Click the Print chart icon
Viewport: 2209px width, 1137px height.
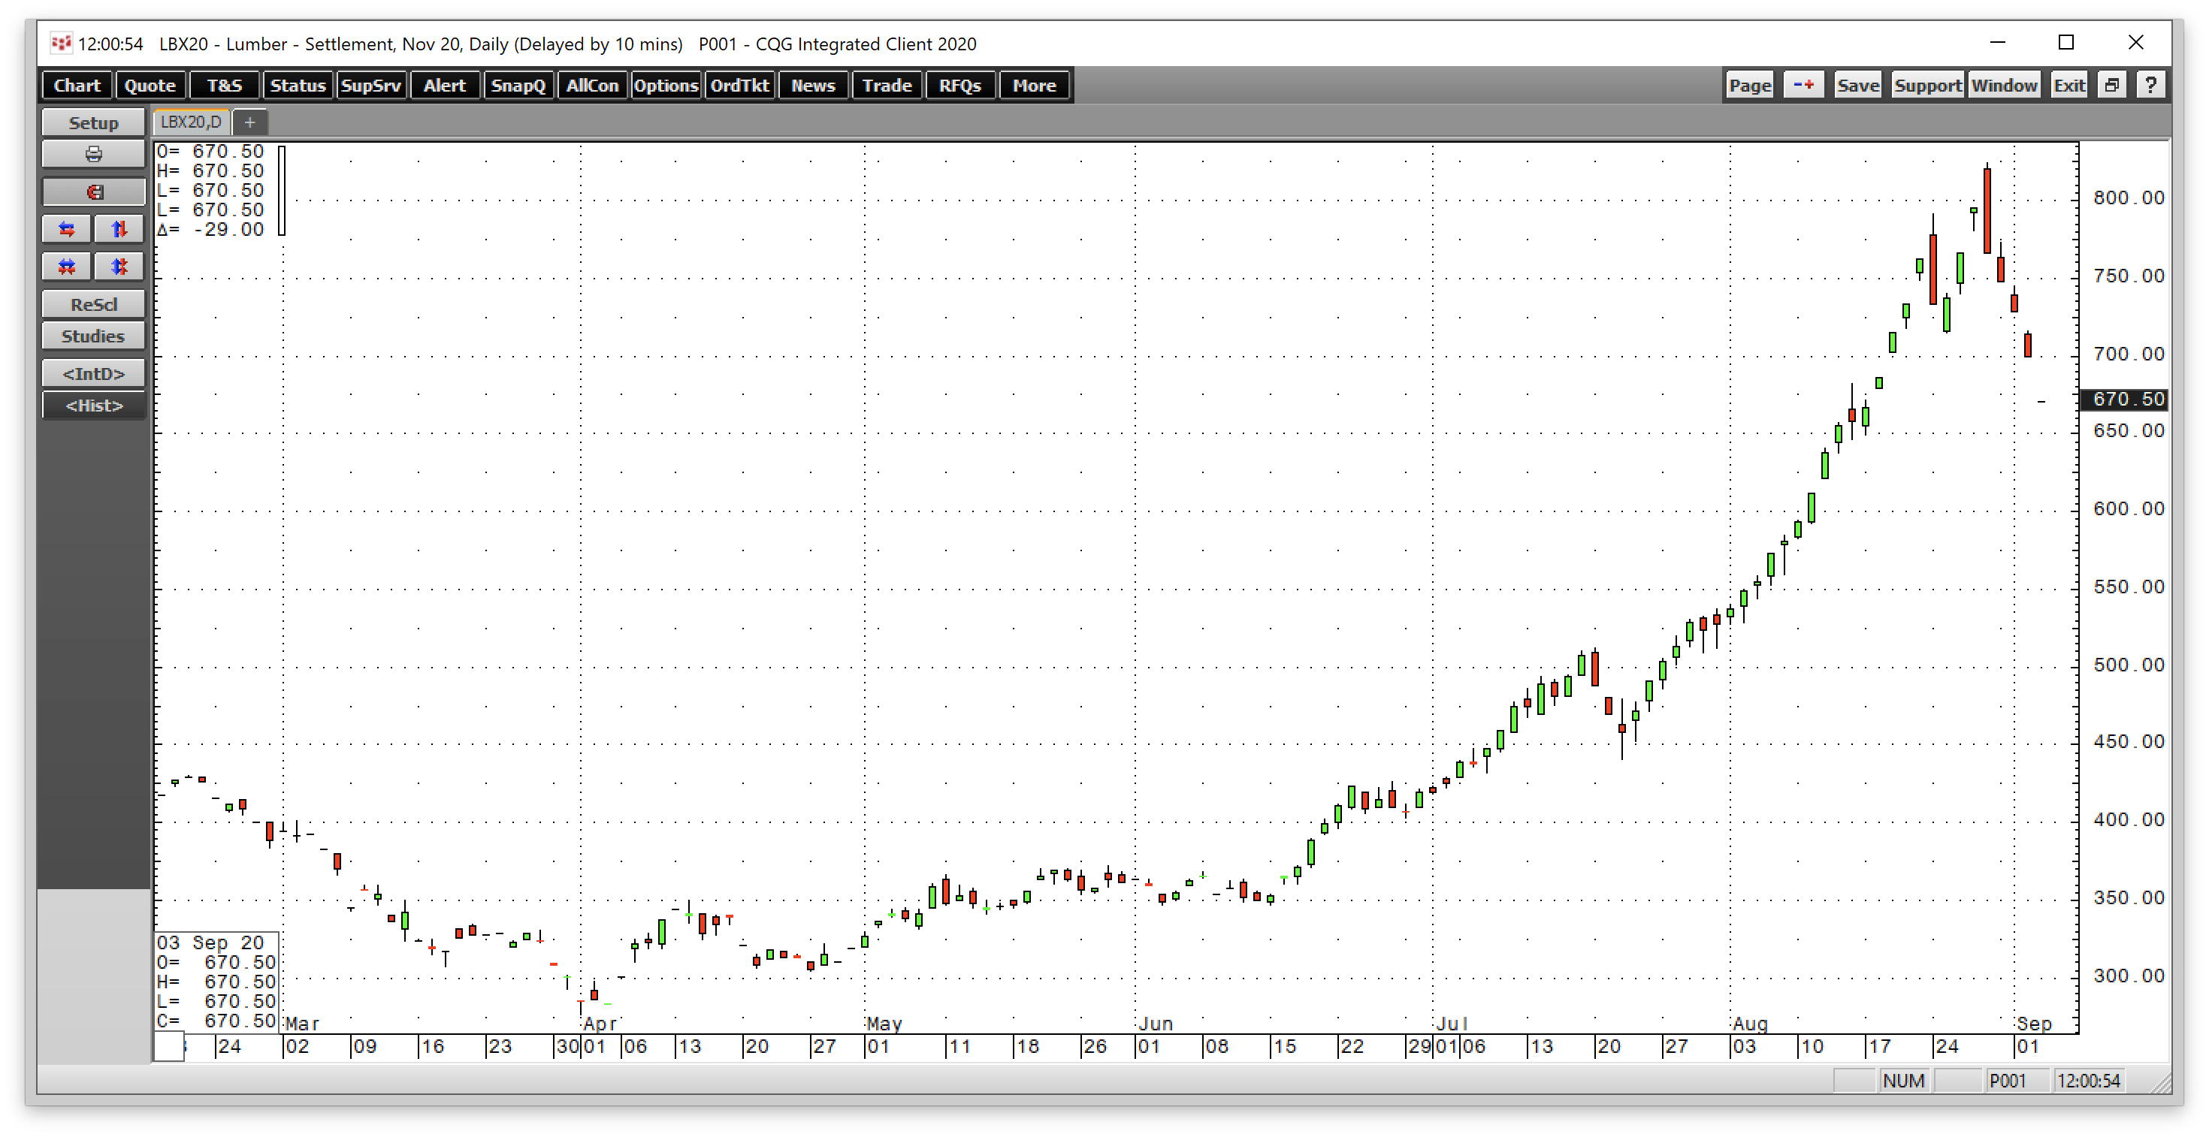[92, 154]
